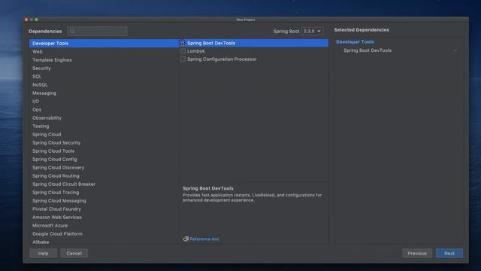Select the Alibaba category
The width and height of the screenshot is (481, 271).
[104, 242]
